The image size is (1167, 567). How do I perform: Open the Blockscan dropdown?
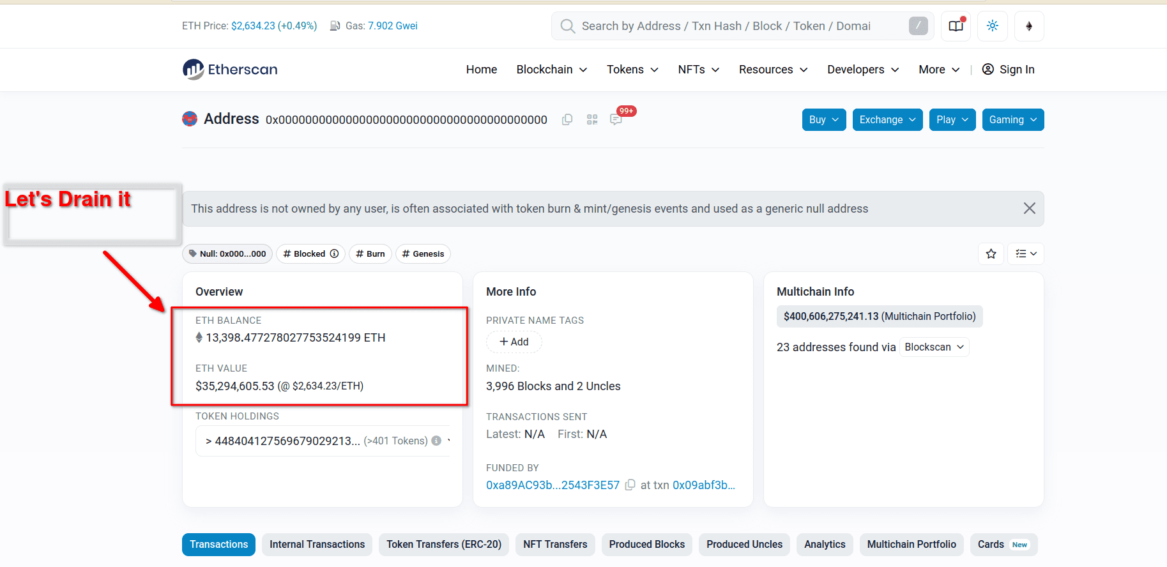(934, 347)
